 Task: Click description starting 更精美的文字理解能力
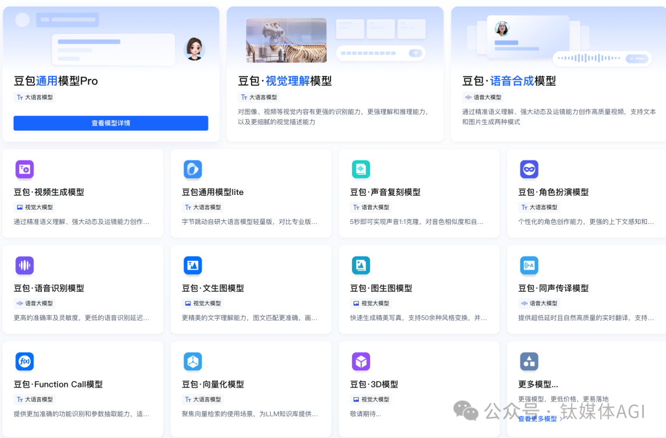pos(250,318)
